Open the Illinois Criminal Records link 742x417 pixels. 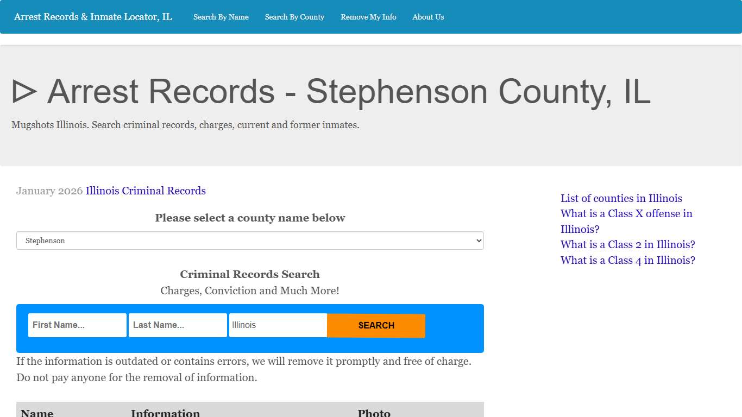tap(146, 191)
